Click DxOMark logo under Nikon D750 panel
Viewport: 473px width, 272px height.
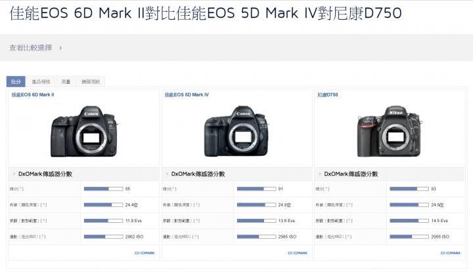(451, 253)
